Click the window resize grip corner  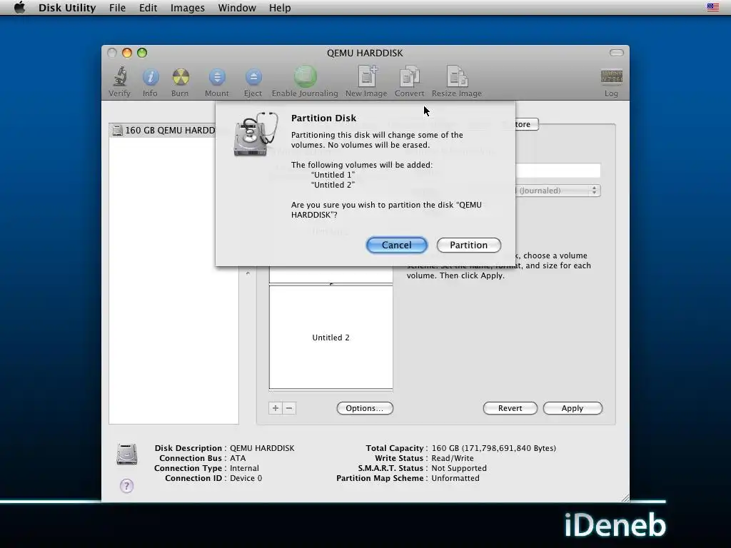click(625, 497)
